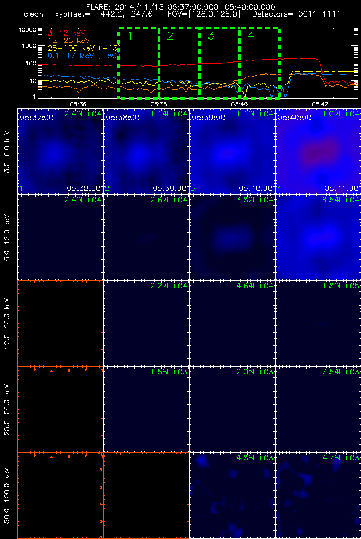Open the 6.0-12.0 keV image labeled 8.54E+04
Viewport: 361px width, 539px height.
point(318,237)
